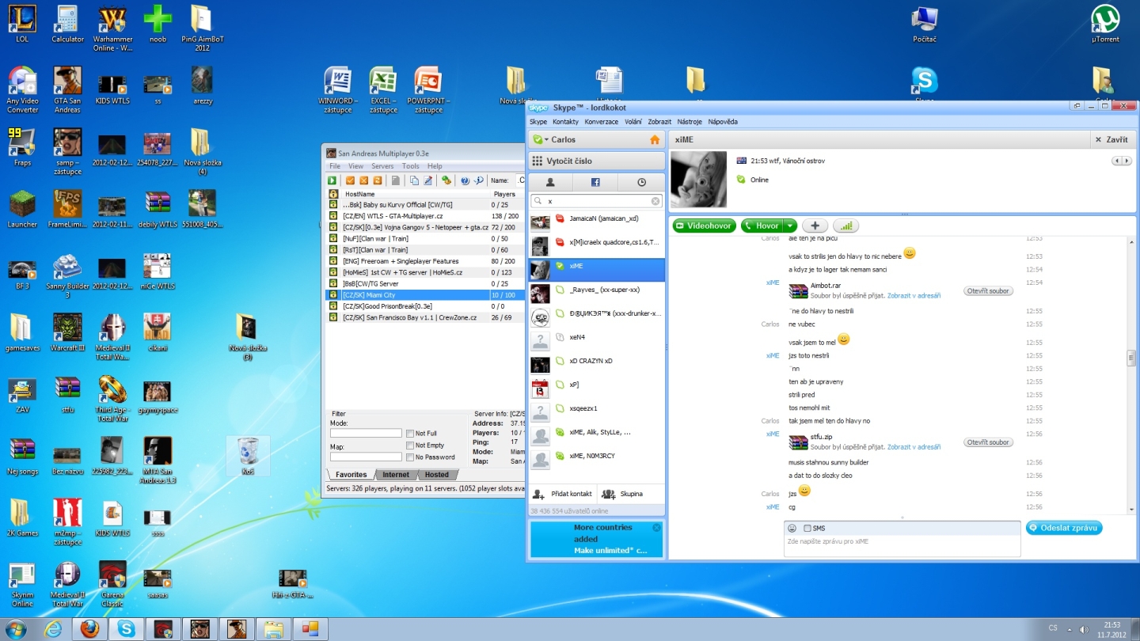Screen dimensions: 1140x641
Task: Click Vytočit číslo dial pad button
Action: [x=597, y=161]
